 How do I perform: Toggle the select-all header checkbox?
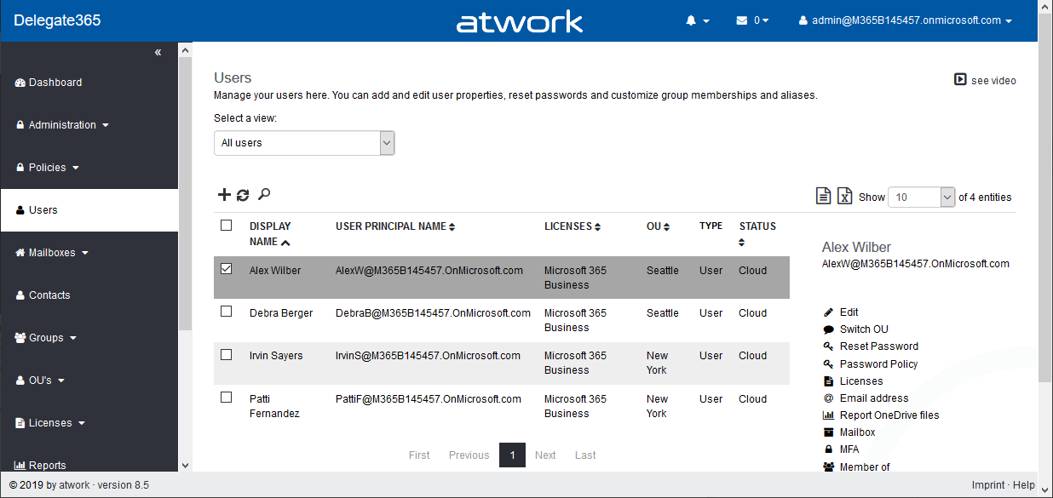pos(226,226)
